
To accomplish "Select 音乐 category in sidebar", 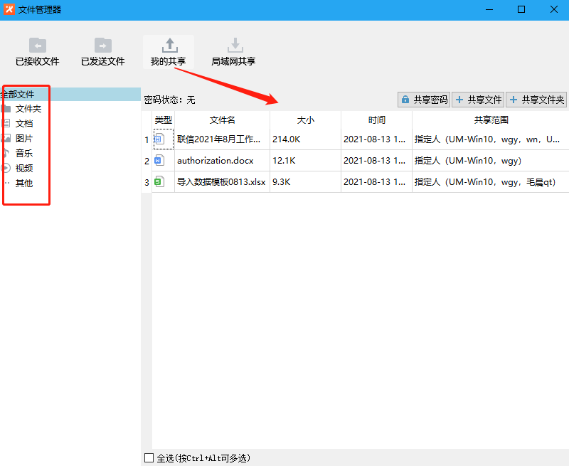I will (x=24, y=153).
